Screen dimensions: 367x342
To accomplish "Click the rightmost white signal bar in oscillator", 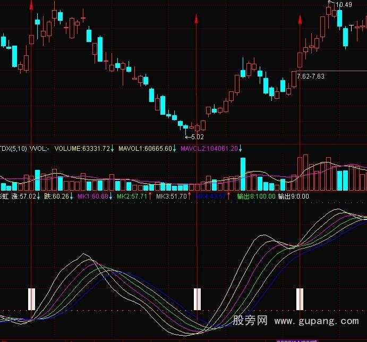I will 300,299.
